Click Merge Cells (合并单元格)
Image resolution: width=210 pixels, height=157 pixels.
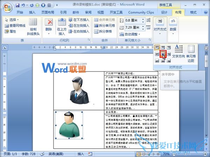[x=104, y=20]
